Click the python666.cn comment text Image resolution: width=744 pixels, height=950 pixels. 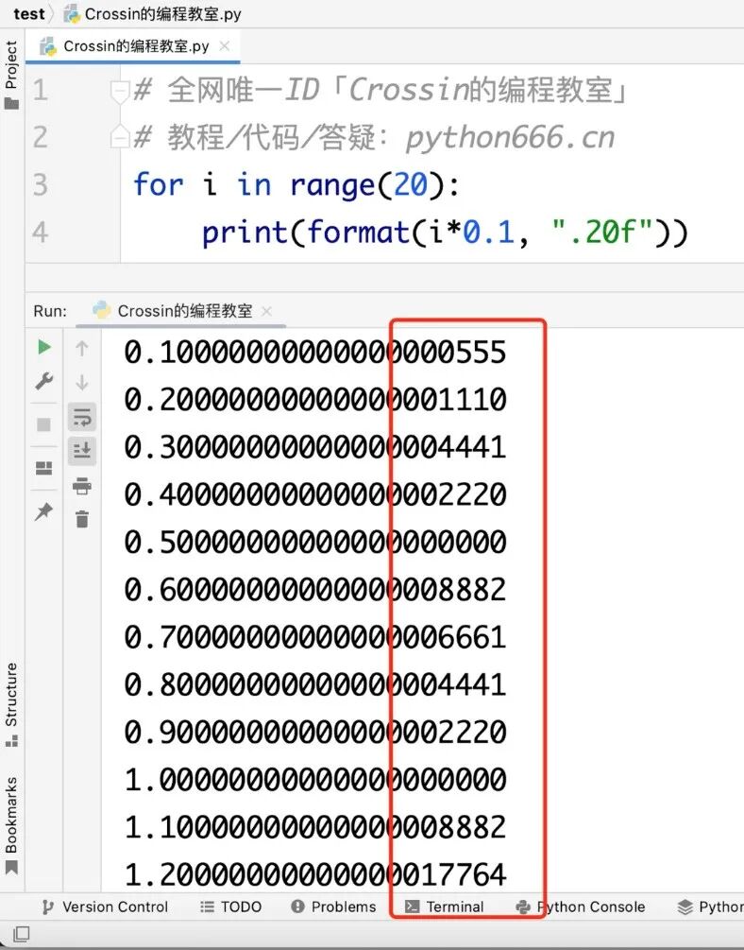point(510,137)
